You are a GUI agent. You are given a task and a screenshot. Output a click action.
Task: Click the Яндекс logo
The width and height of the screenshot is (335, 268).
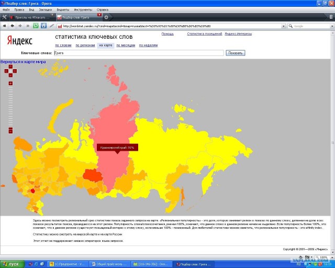20,40
